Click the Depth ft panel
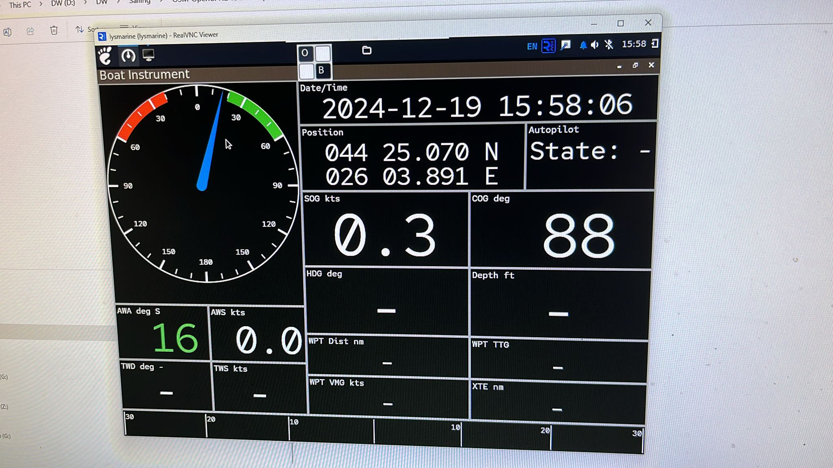Viewport: 833px width, 468px height. [560, 305]
